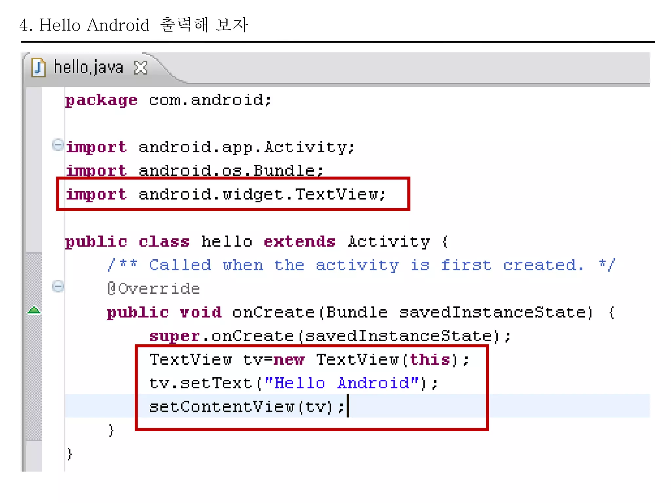Click the left gutter change-bar beside onCreate method

[x=34, y=346]
